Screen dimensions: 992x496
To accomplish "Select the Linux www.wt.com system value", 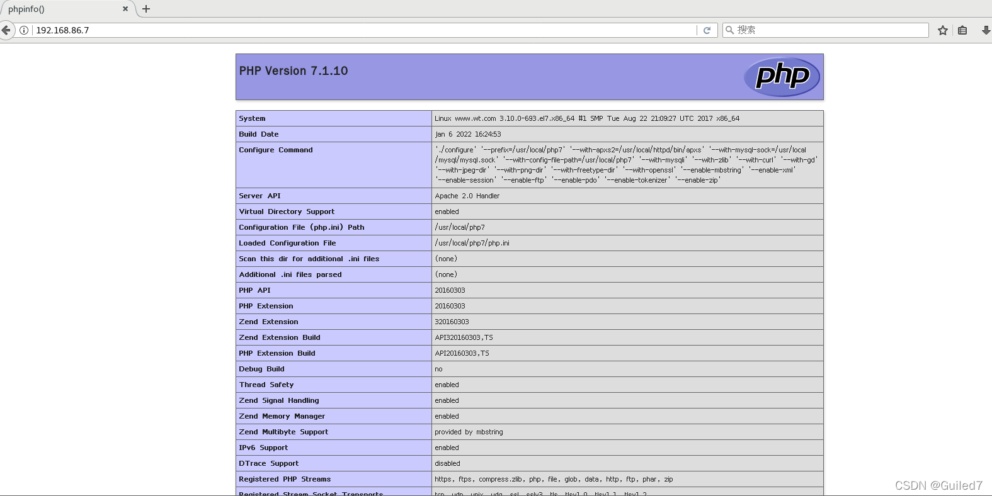I will tap(587, 118).
